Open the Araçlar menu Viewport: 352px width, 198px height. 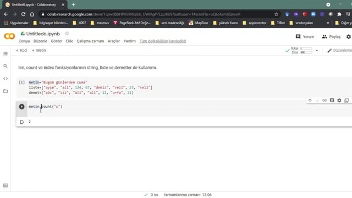pyautogui.click(x=114, y=41)
